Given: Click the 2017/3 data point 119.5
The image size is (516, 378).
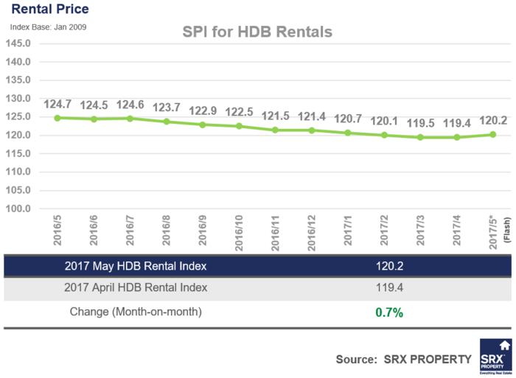Looking at the screenshot, I should 420,137.
